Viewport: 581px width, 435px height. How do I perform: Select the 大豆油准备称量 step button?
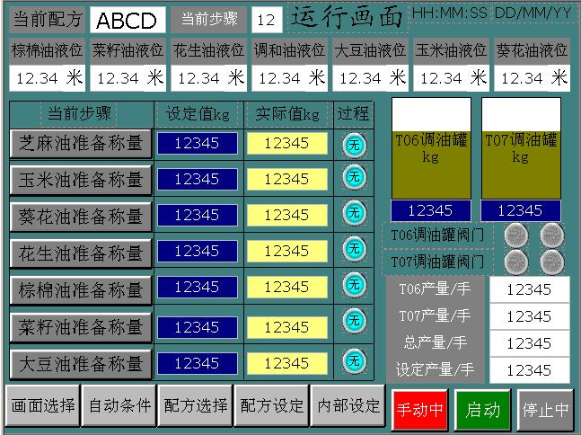tap(81, 363)
